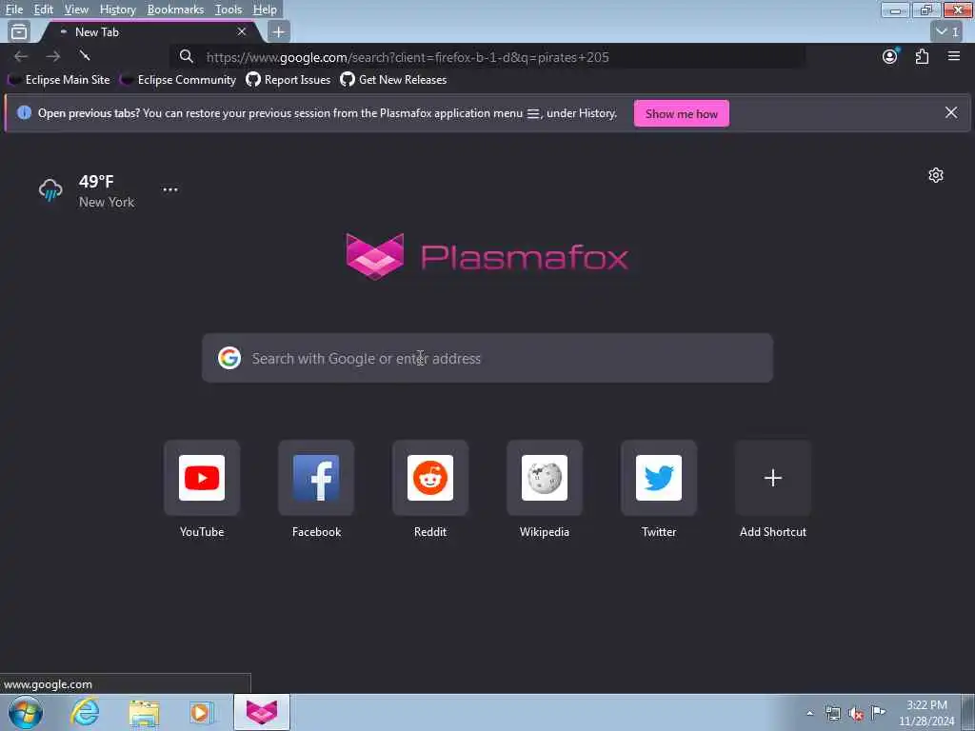Click the Plasmafox taskbar button
Image resolution: width=975 pixels, height=731 pixels.
point(262,712)
